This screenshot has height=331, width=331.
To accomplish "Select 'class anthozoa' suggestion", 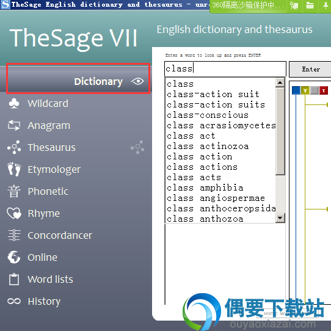I will point(220,219).
